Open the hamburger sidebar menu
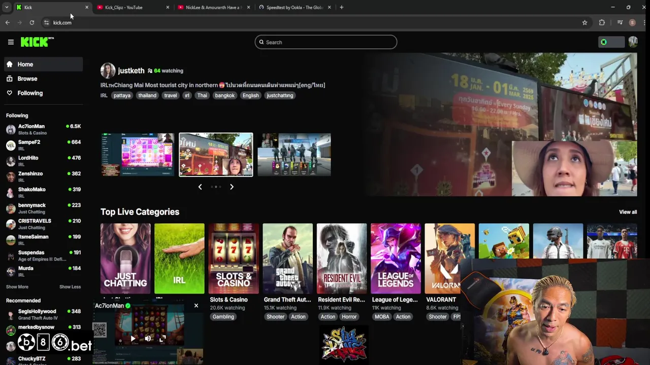650x365 pixels. 11,42
